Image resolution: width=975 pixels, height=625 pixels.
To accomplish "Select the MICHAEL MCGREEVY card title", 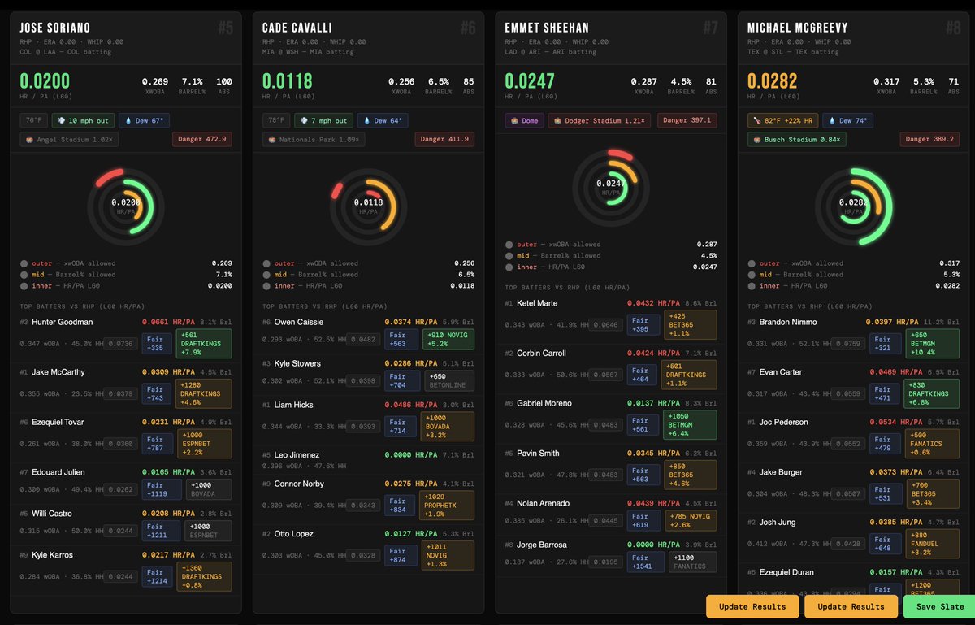I will pos(799,28).
